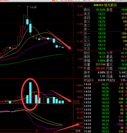The image size is (127, 133).
Task: Click the month 9 timeline marker
Action: tap(37, 131)
